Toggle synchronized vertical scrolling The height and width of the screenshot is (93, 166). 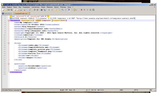[x=56, y=10]
